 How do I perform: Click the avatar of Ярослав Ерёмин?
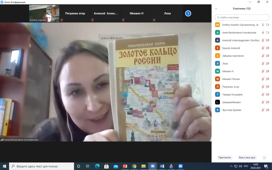pos(218,110)
